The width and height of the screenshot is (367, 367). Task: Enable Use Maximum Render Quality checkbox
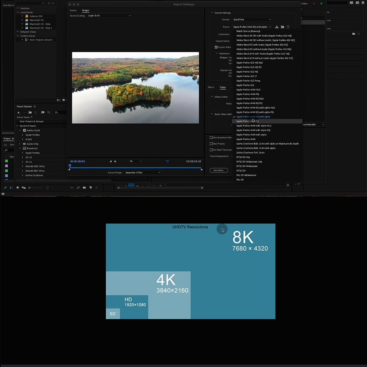click(x=211, y=138)
